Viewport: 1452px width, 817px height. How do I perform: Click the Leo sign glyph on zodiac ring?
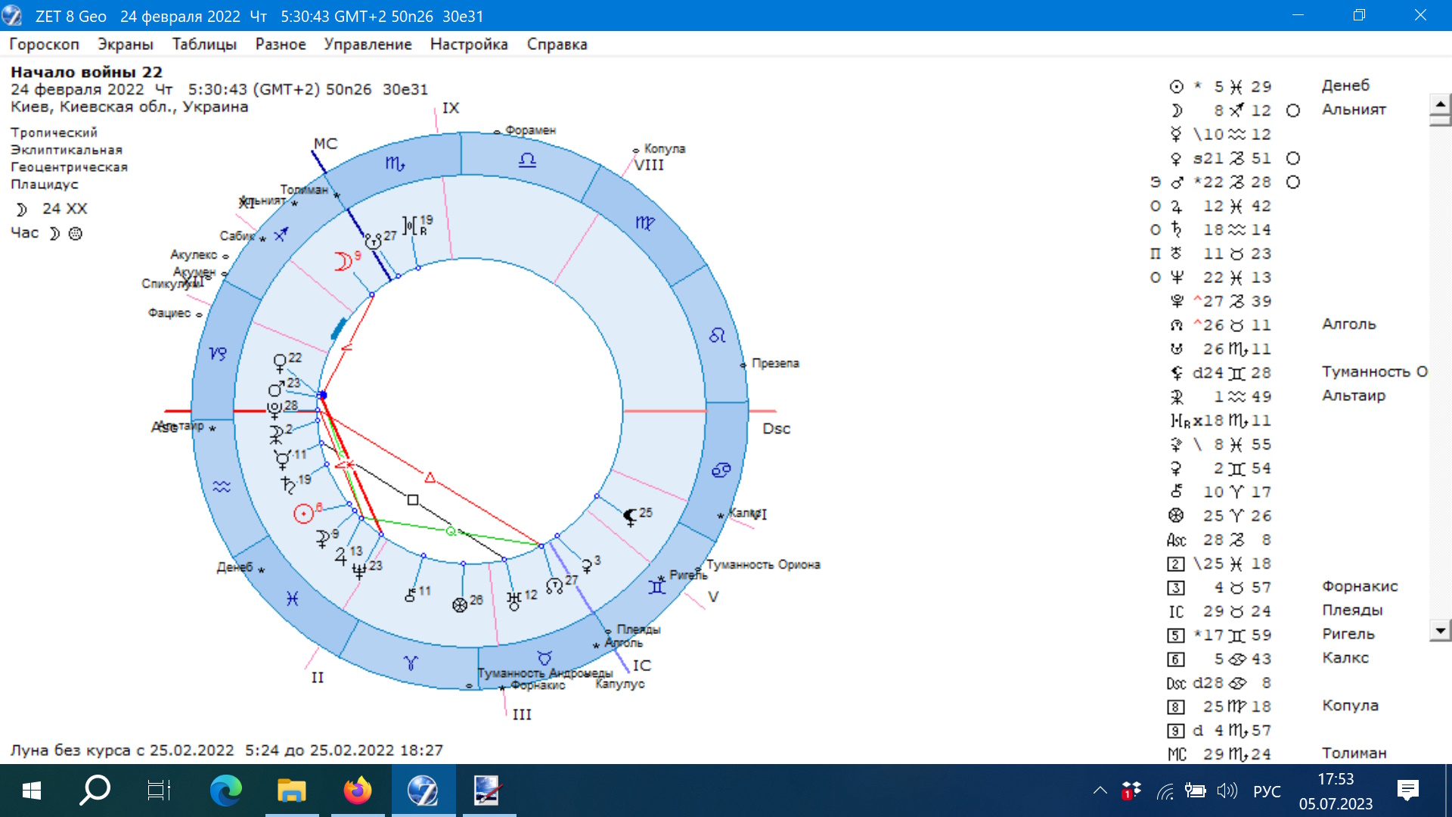[x=717, y=335]
